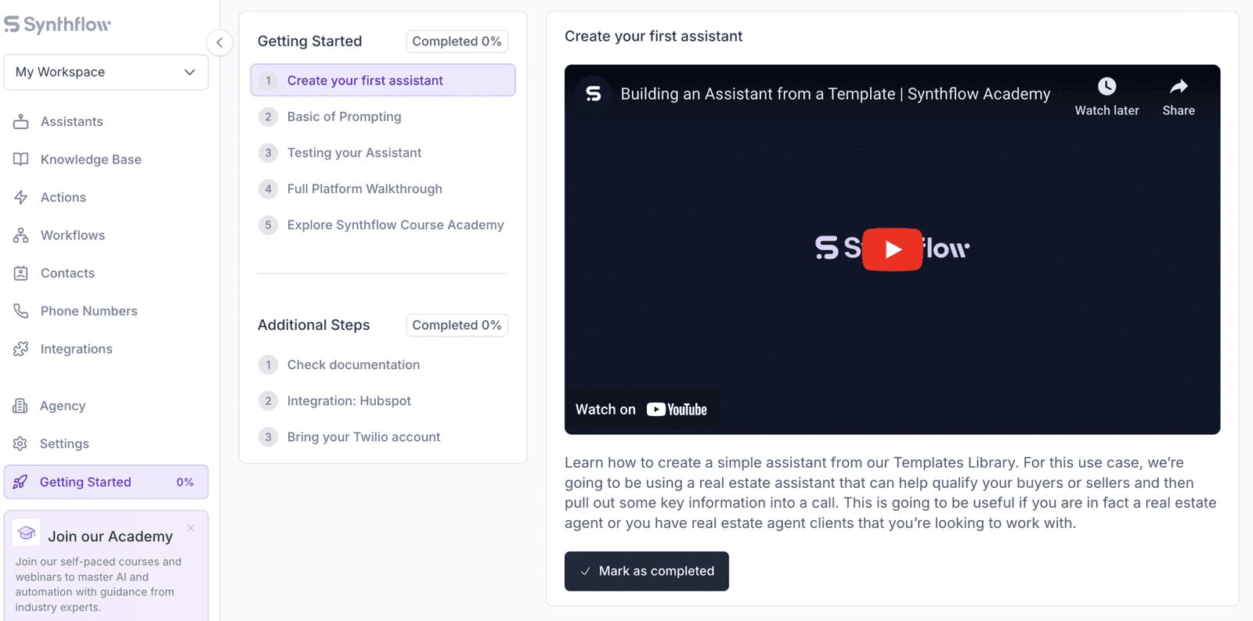Click the Watch later clock icon
This screenshot has width=1253, height=621.
tap(1107, 86)
